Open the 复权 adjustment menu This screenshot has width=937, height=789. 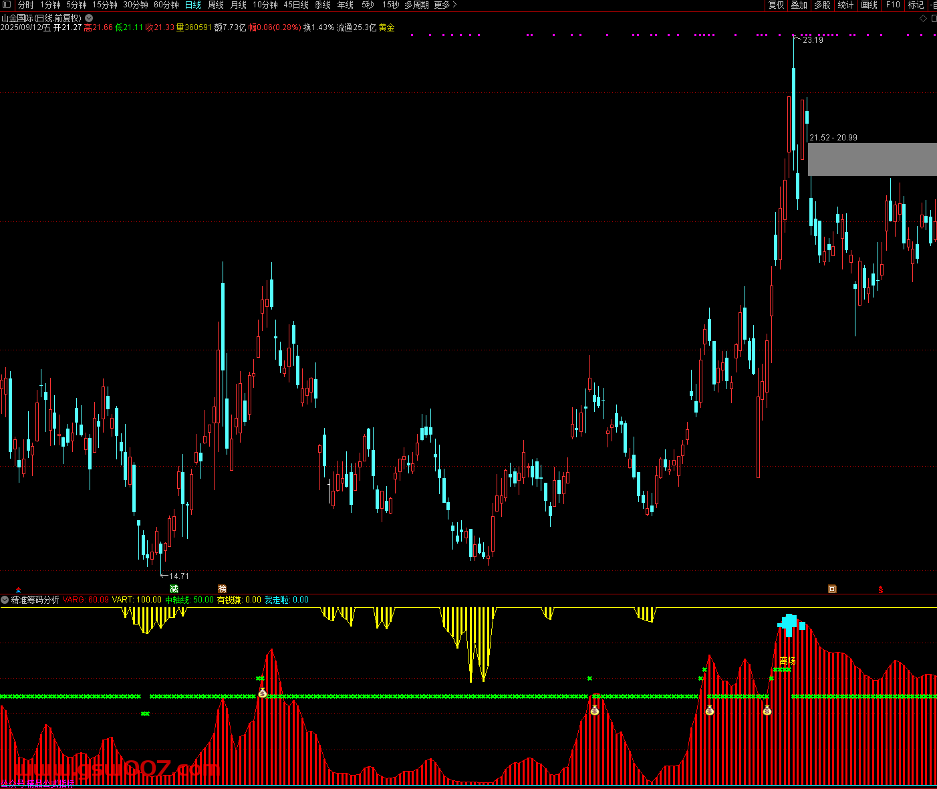click(x=776, y=5)
